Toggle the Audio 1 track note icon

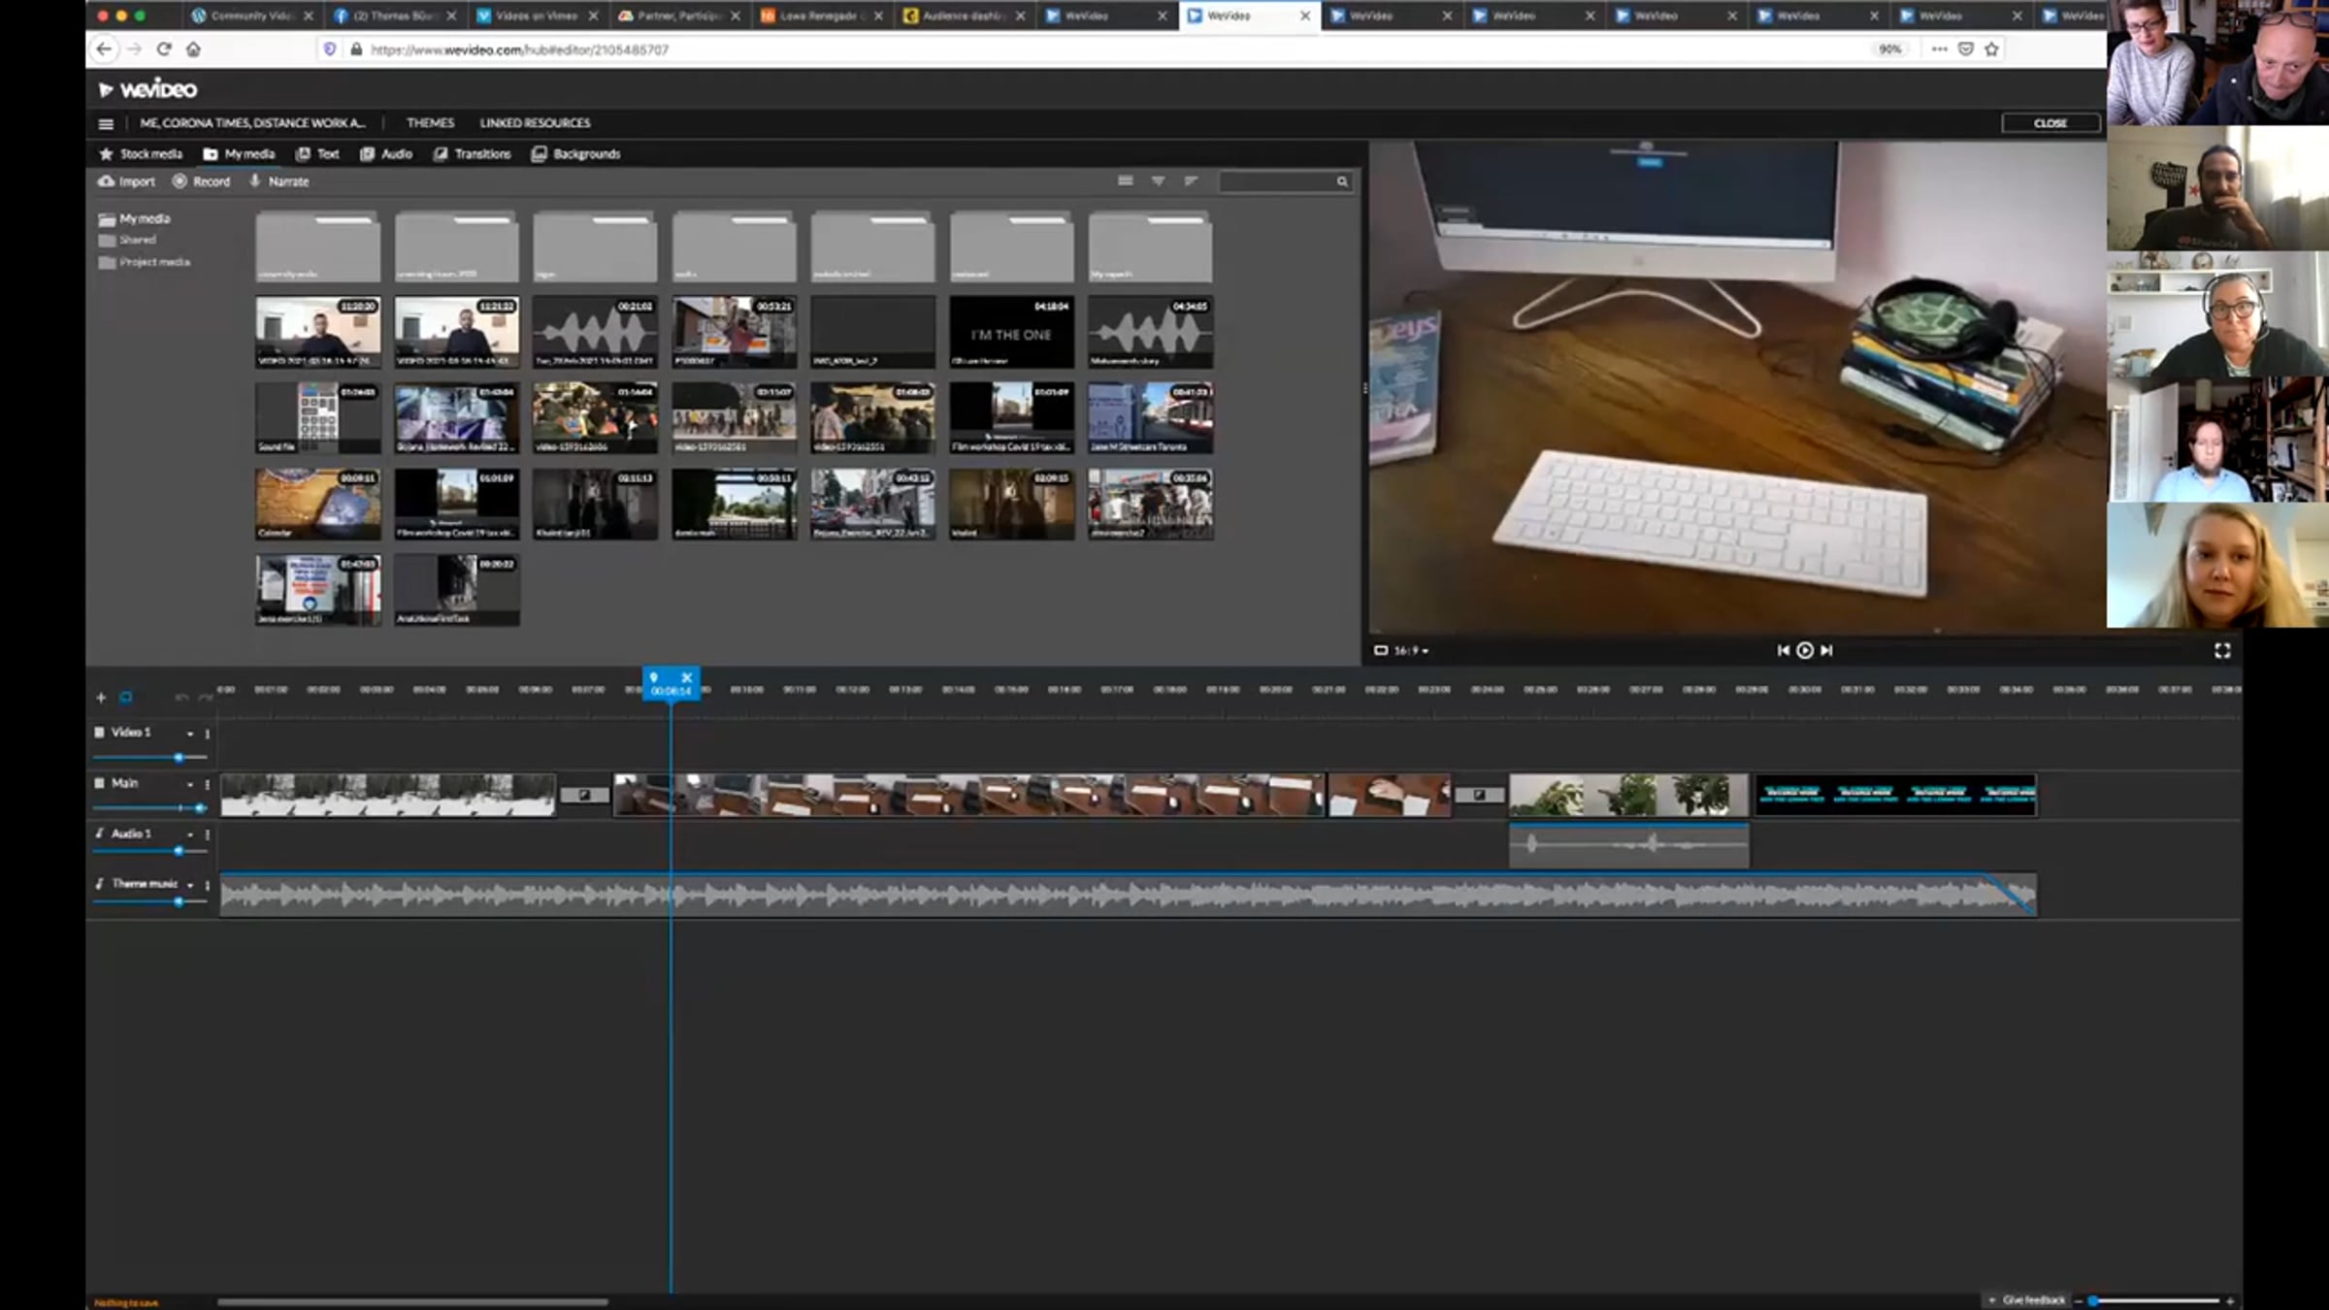pos(99,834)
